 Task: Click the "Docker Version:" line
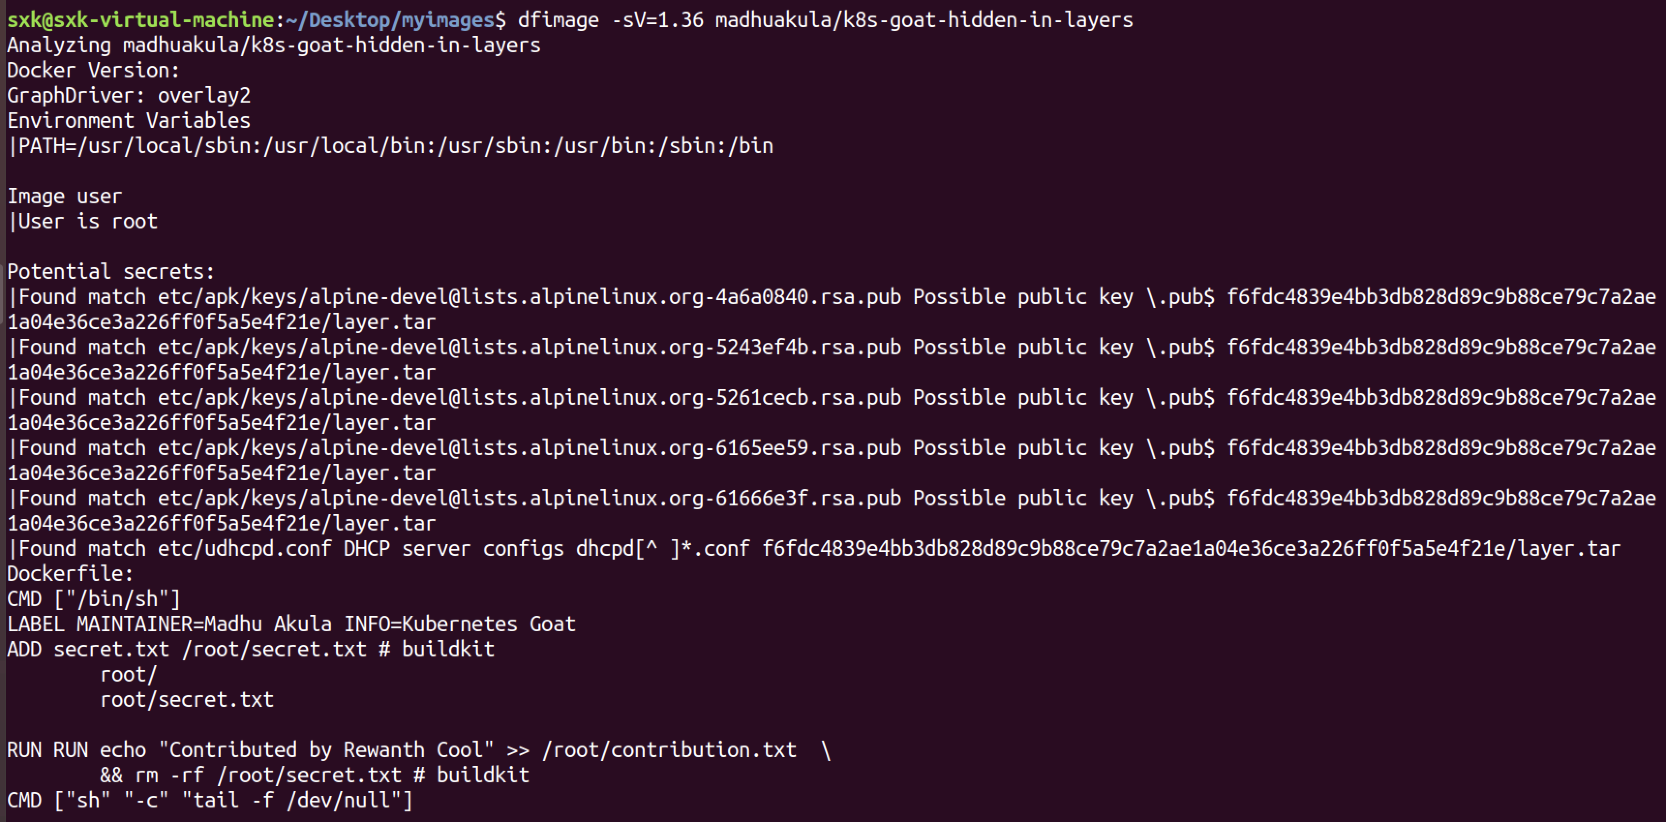[x=93, y=71]
